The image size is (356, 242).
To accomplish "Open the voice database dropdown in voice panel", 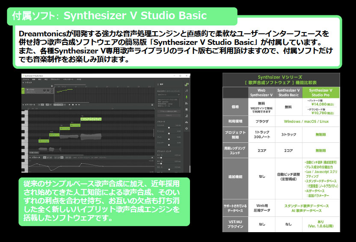I will [169, 94].
